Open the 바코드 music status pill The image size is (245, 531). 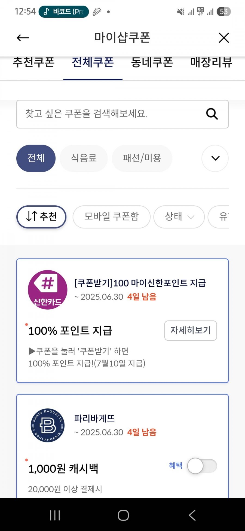64,12
